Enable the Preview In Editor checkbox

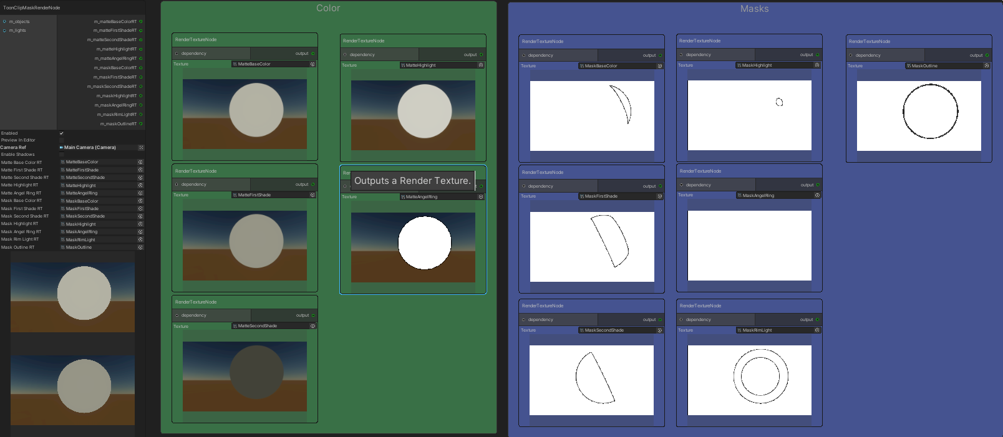[62, 140]
